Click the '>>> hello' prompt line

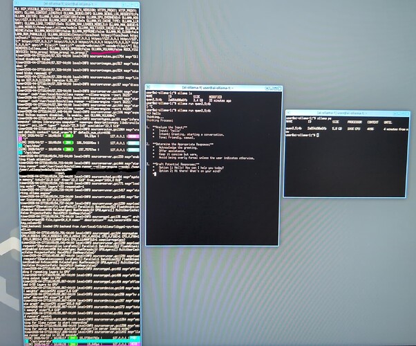click(x=153, y=113)
